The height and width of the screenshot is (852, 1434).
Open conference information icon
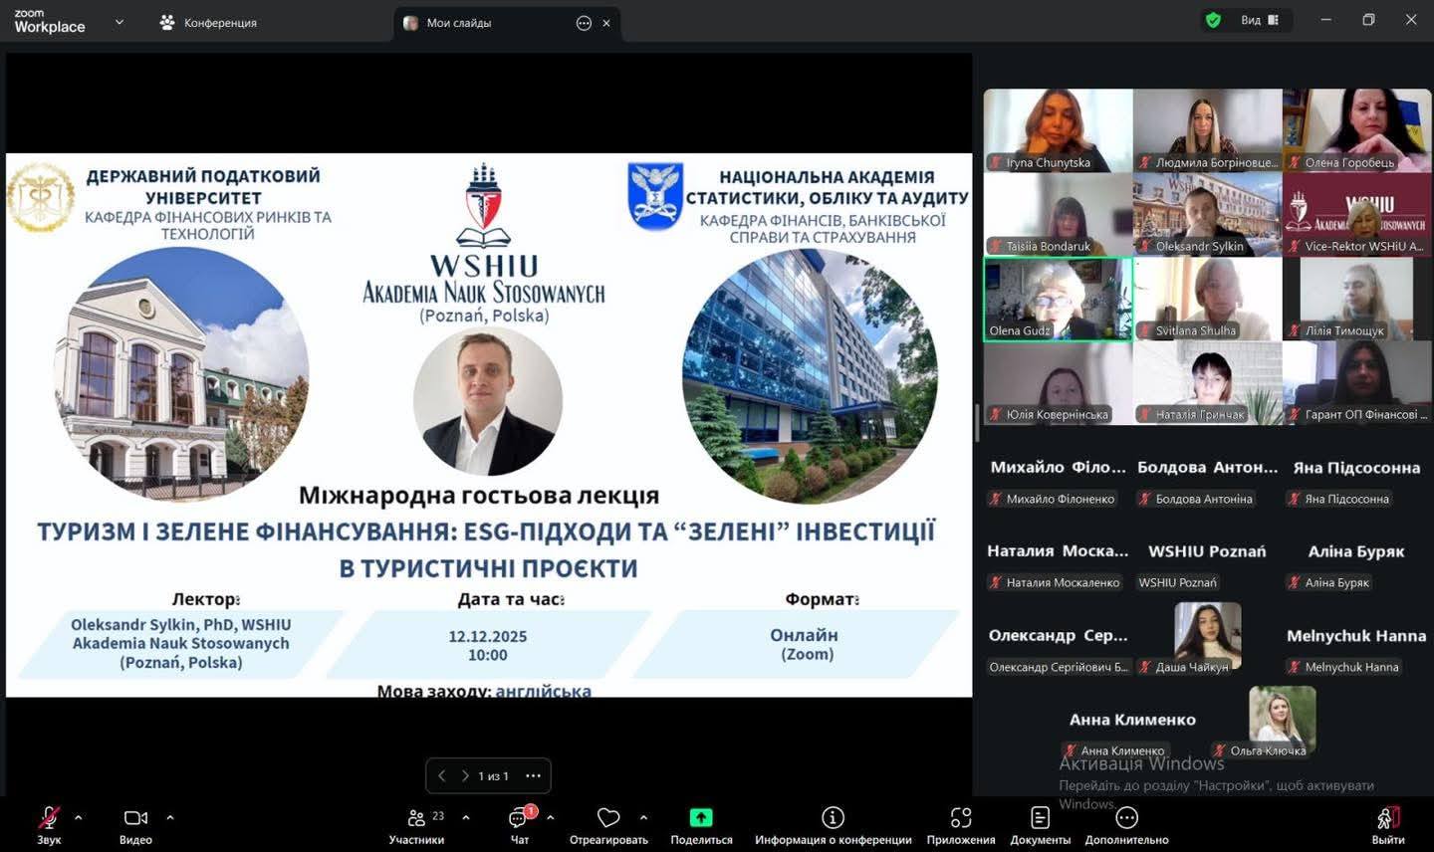[x=833, y=818]
